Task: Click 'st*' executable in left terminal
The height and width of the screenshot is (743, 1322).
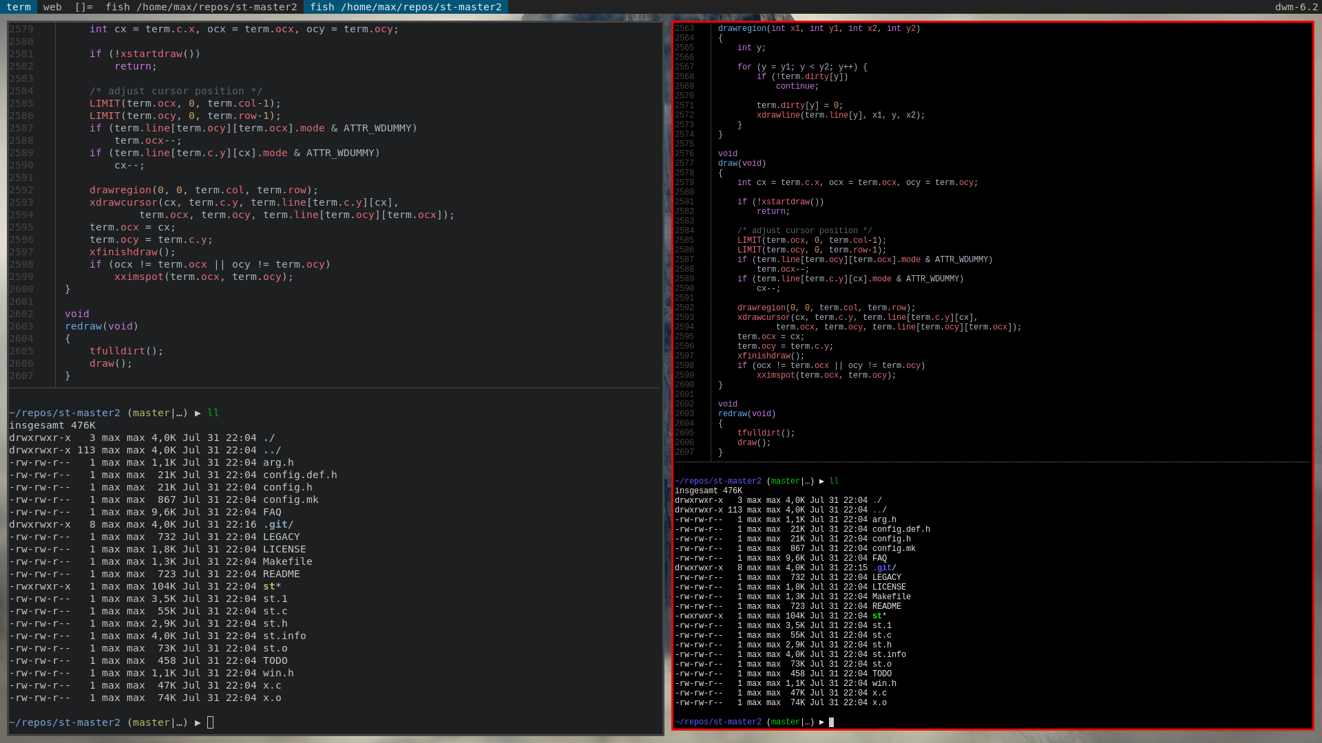Action: [x=272, y=586]
